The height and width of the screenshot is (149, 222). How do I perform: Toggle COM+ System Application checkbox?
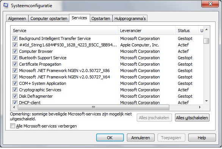point(15,83)
